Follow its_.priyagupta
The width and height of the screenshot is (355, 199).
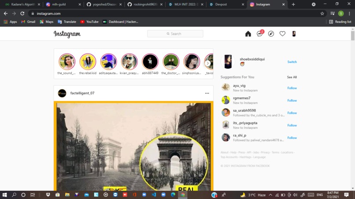tap(292, 125)
